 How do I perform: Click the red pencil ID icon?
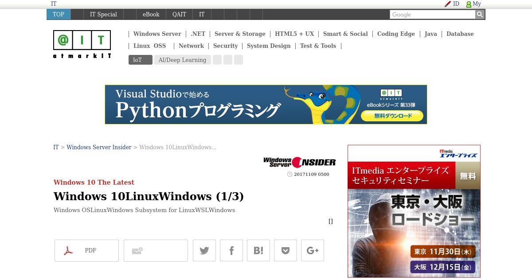coord(448,4)
